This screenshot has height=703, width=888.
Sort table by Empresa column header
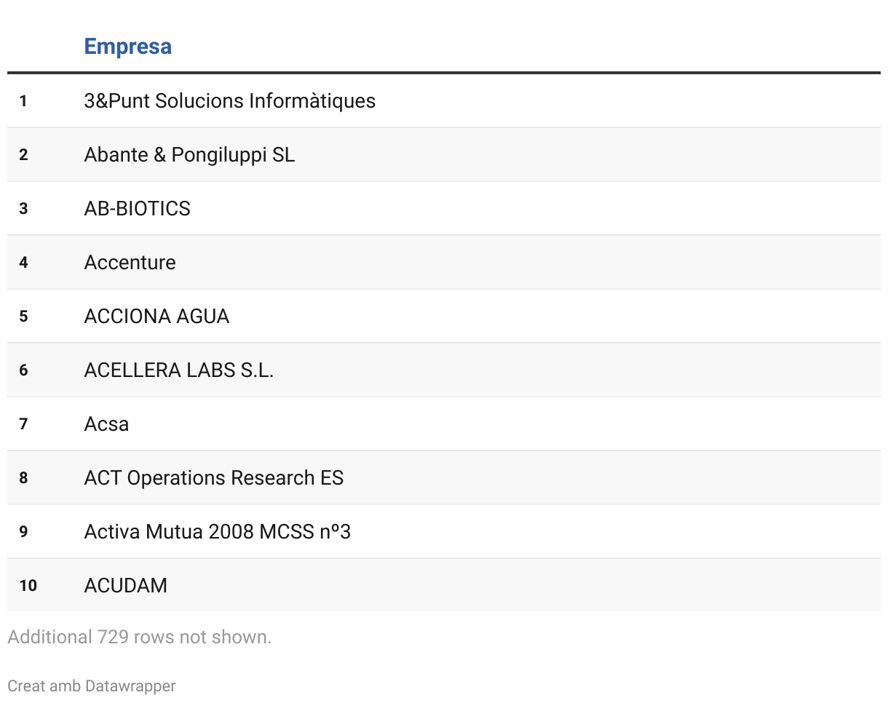[x=127, y=47]
